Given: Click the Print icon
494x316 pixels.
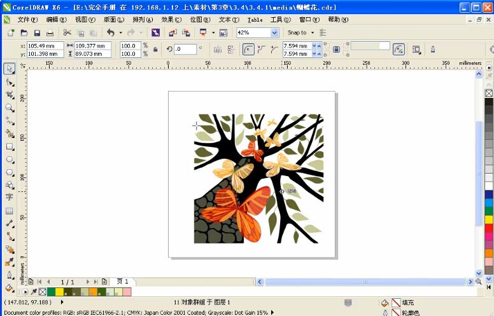Looking at the screenshot, I should point(50,32).
